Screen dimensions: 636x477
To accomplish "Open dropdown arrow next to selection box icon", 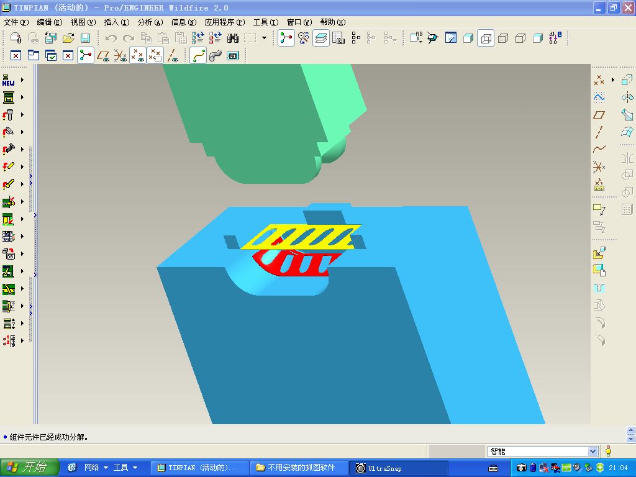I will coord(265,38).
